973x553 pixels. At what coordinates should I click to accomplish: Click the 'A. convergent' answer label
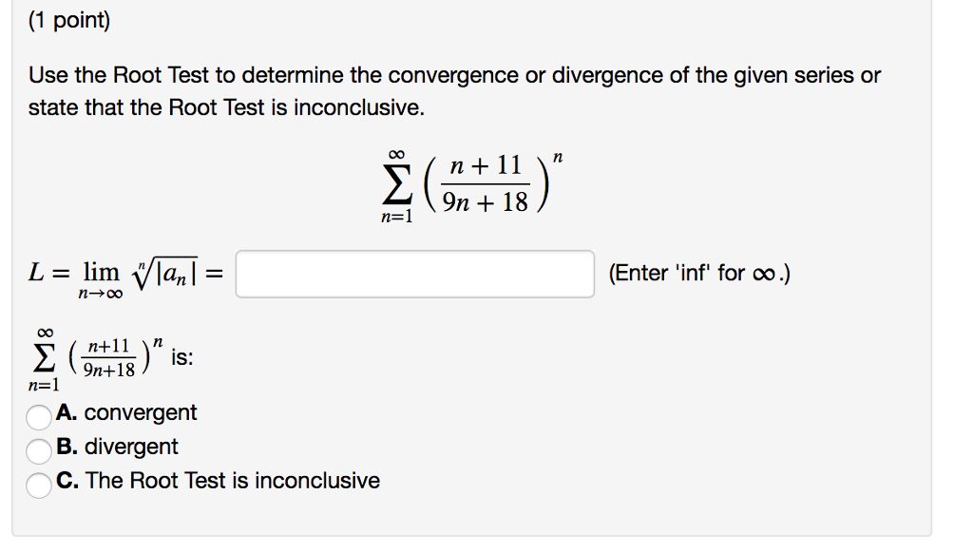128,413
